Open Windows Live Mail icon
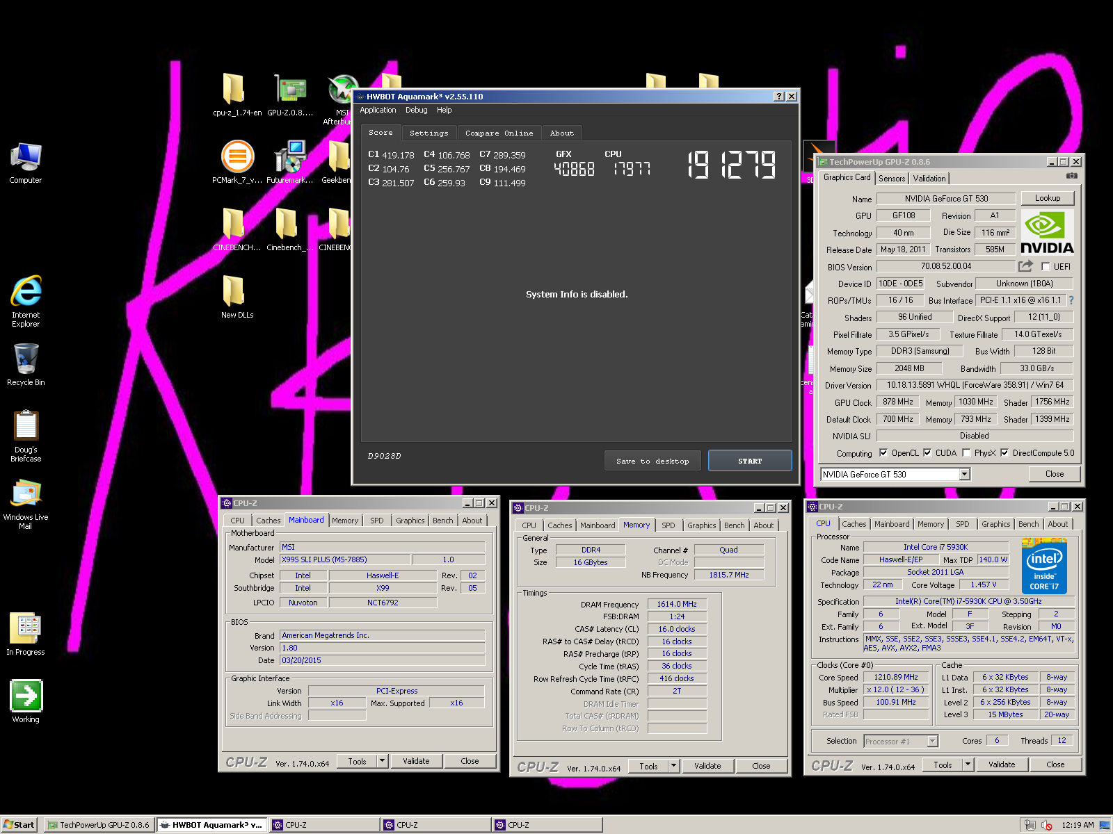Image resolution: width=1113 pixels, height=834 pixels. 26,505
